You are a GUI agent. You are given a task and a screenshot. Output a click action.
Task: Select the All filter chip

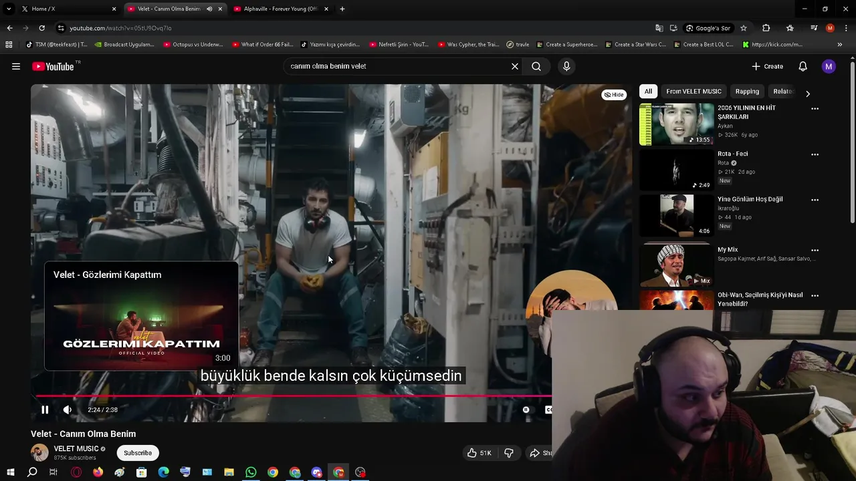(648, 92)
